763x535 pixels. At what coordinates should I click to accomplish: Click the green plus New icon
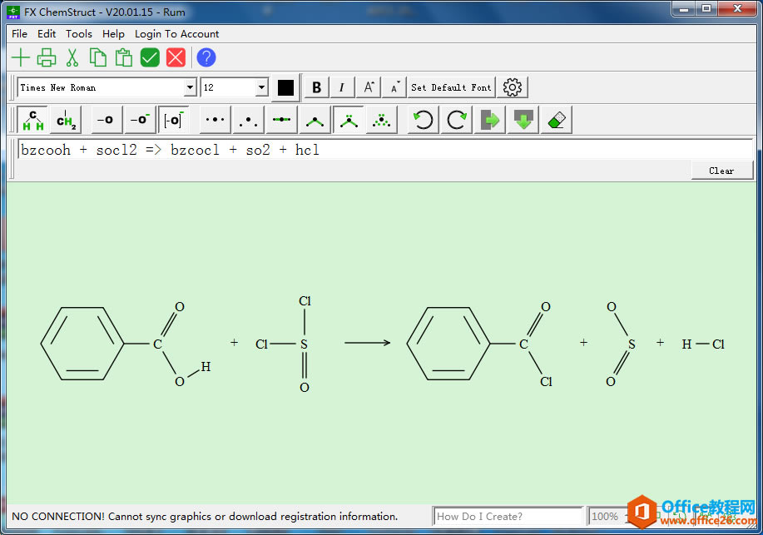pos(21,57)
